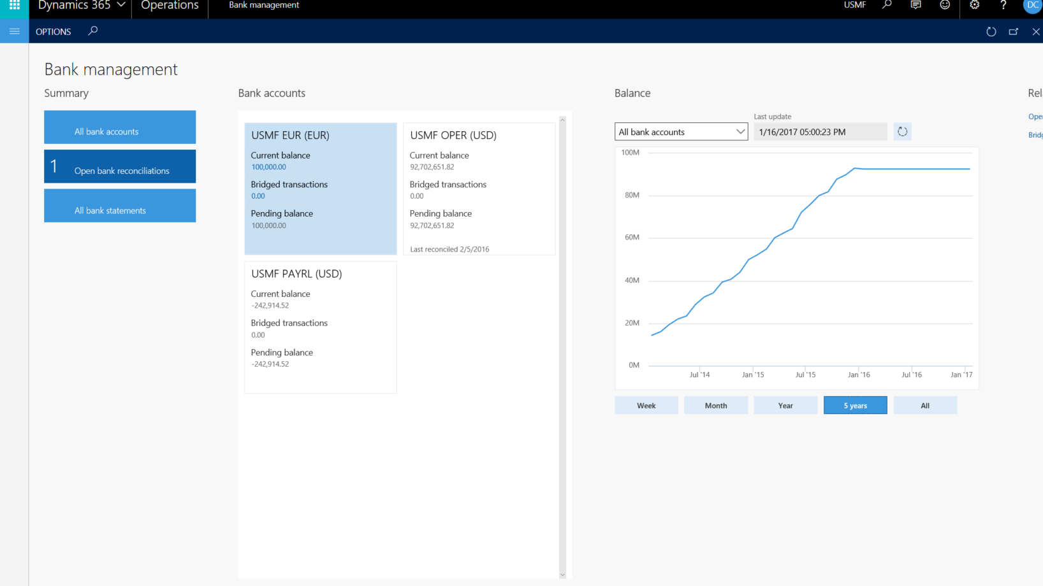Select the 5 years chart range
Screen dimensions: 1043x586
coord(856,405)
